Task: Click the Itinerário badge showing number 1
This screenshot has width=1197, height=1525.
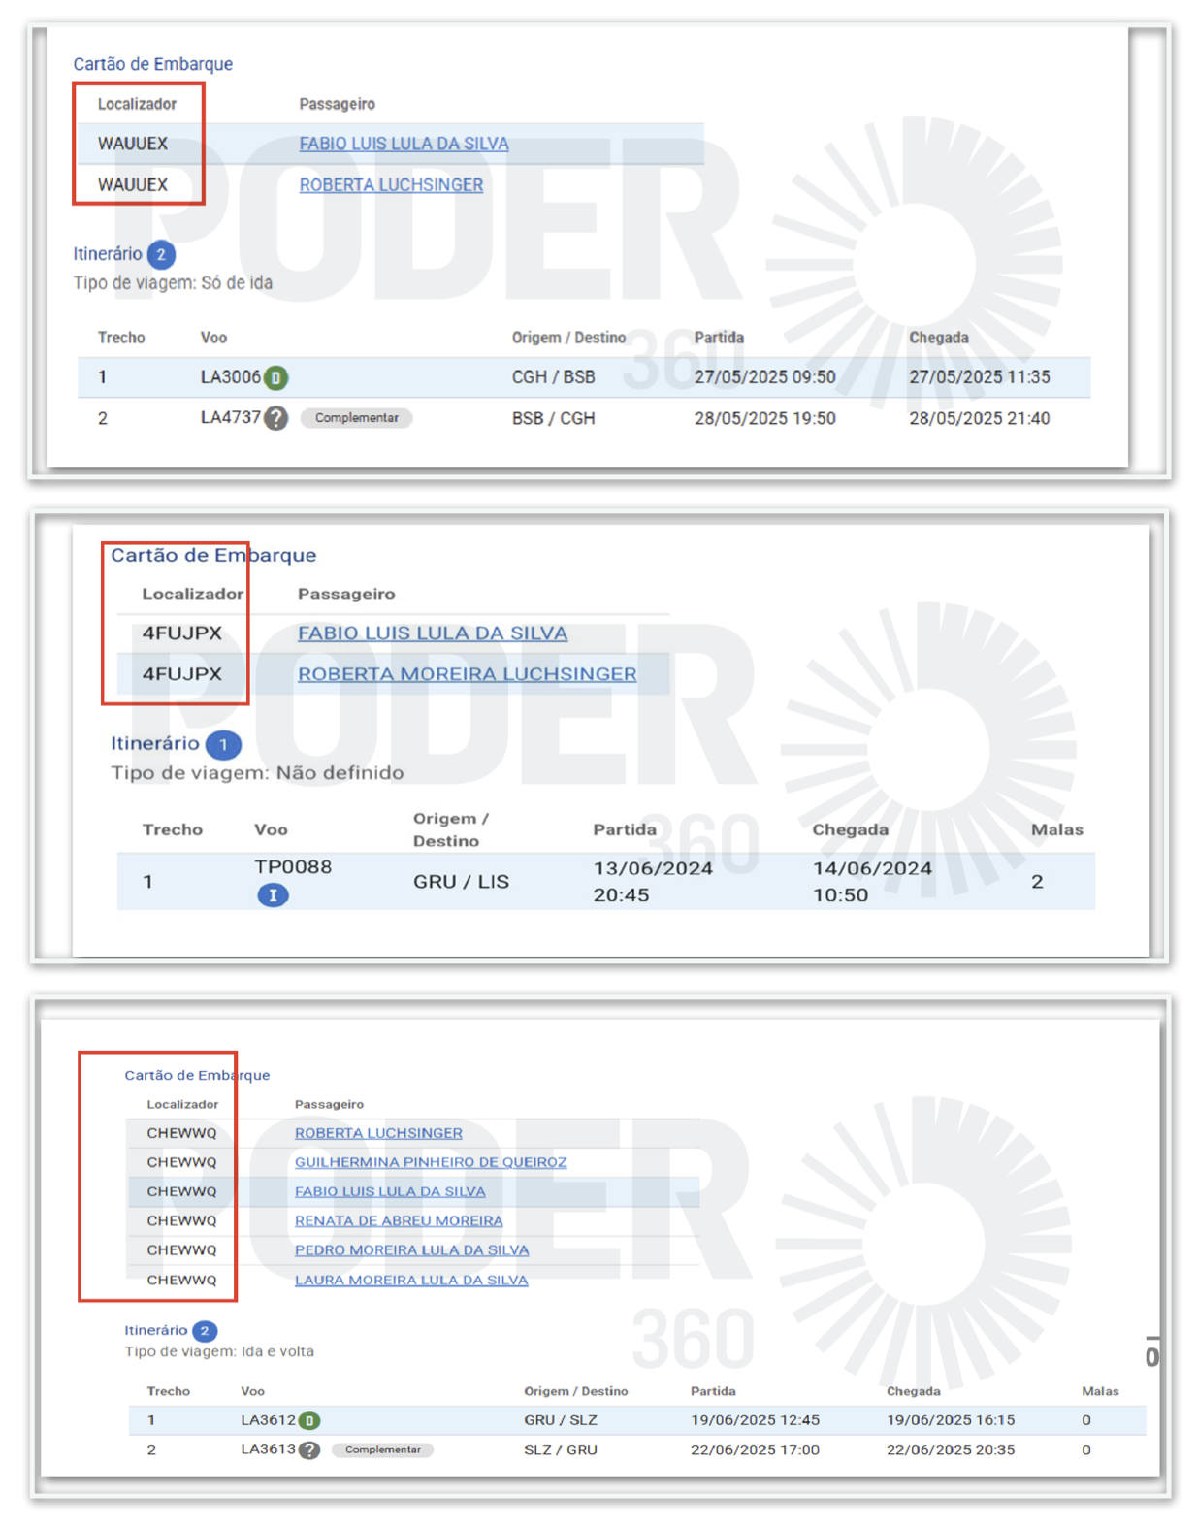Action: [223, 744]
